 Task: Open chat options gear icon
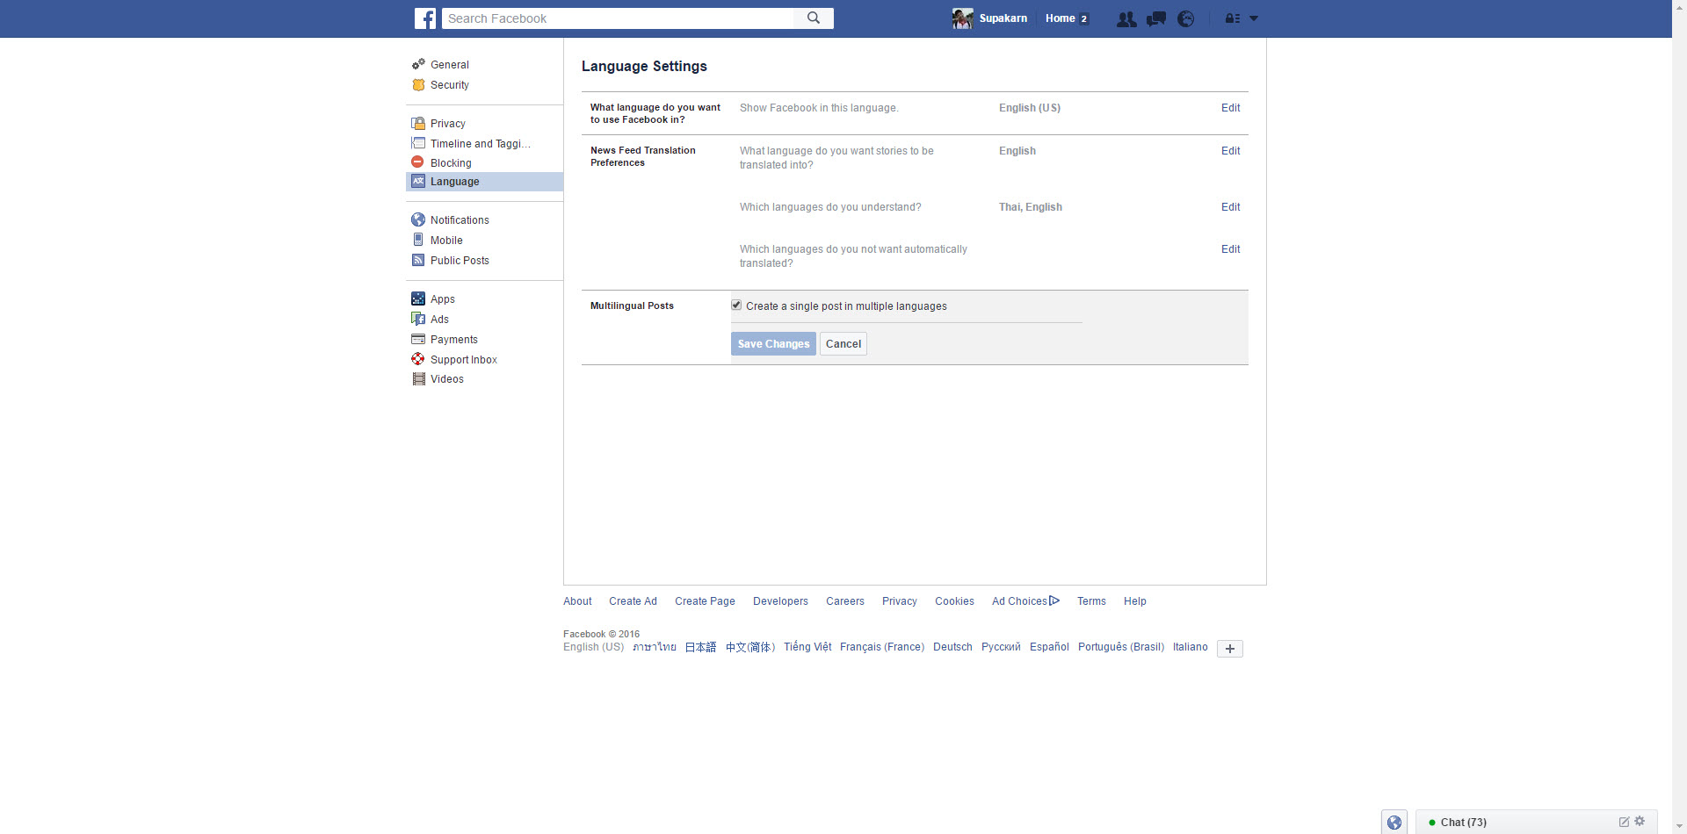[1640, 822]
